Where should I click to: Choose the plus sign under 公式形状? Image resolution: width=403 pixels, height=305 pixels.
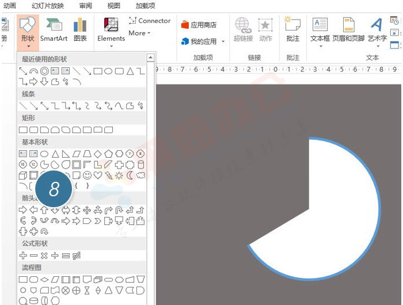coord(24,255)
